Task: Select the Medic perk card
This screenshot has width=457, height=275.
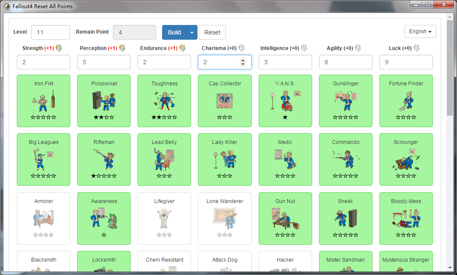Action: [x=285, y=159]
